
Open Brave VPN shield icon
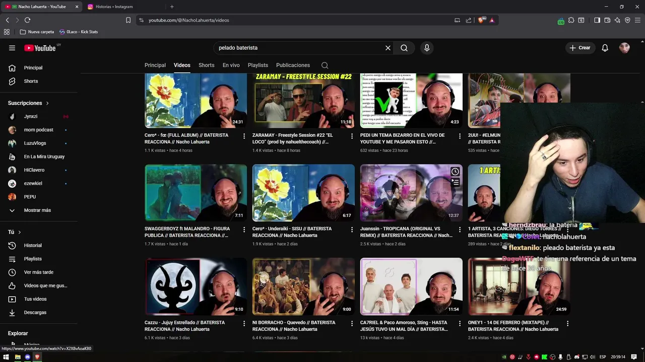point(627,20)
